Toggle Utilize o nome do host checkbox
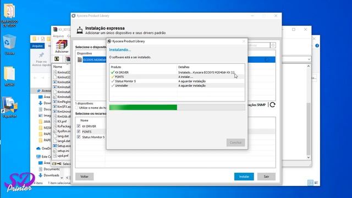 77,108
